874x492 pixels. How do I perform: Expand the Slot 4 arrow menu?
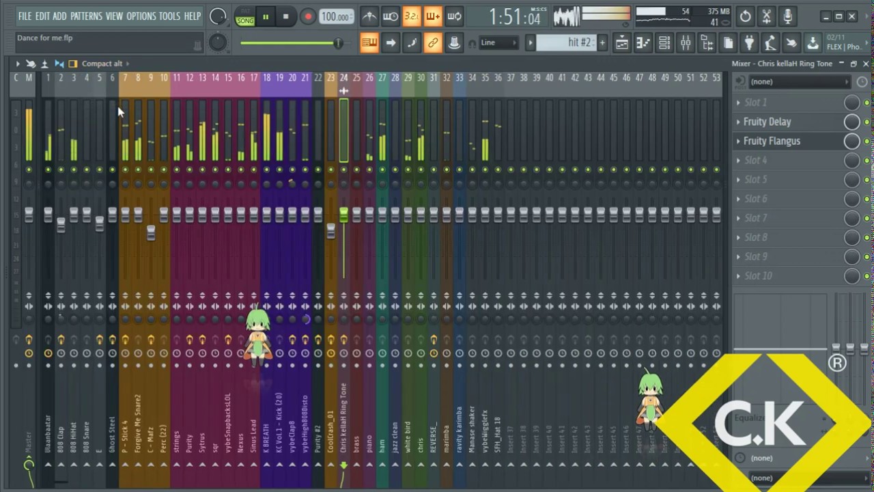coord(738,160)
